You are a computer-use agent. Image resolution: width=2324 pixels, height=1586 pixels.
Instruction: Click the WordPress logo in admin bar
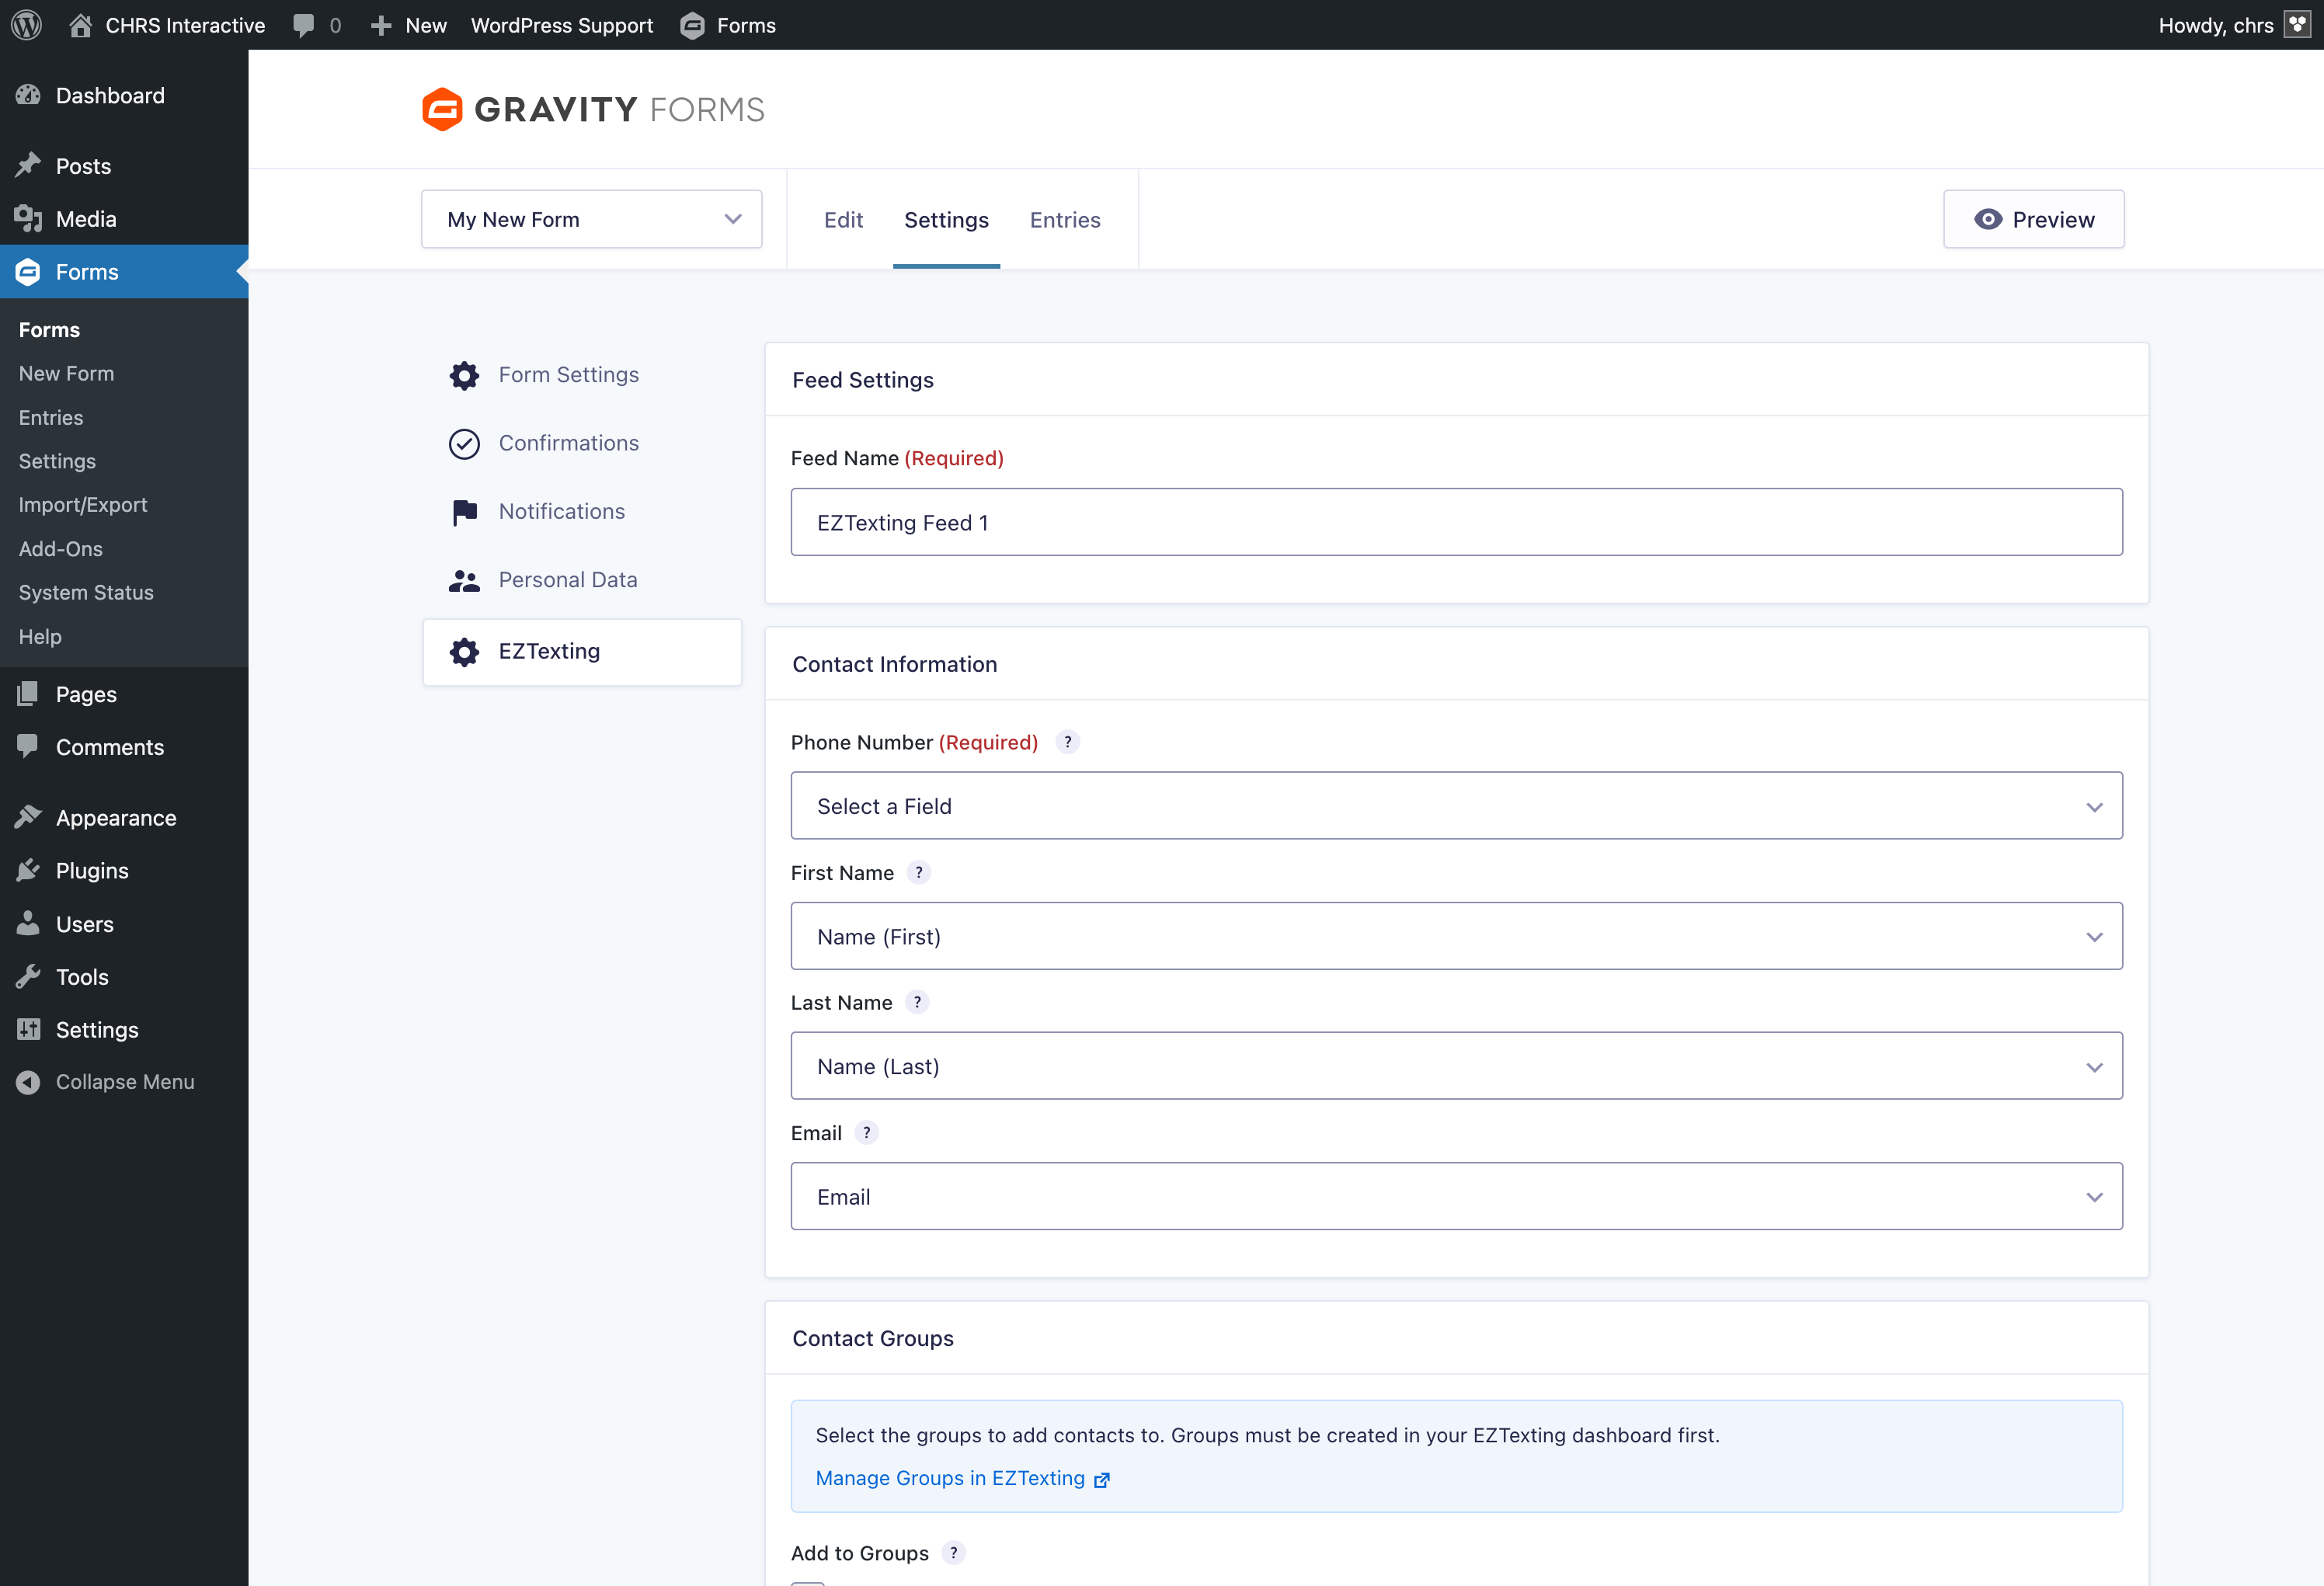pos(27,25)
